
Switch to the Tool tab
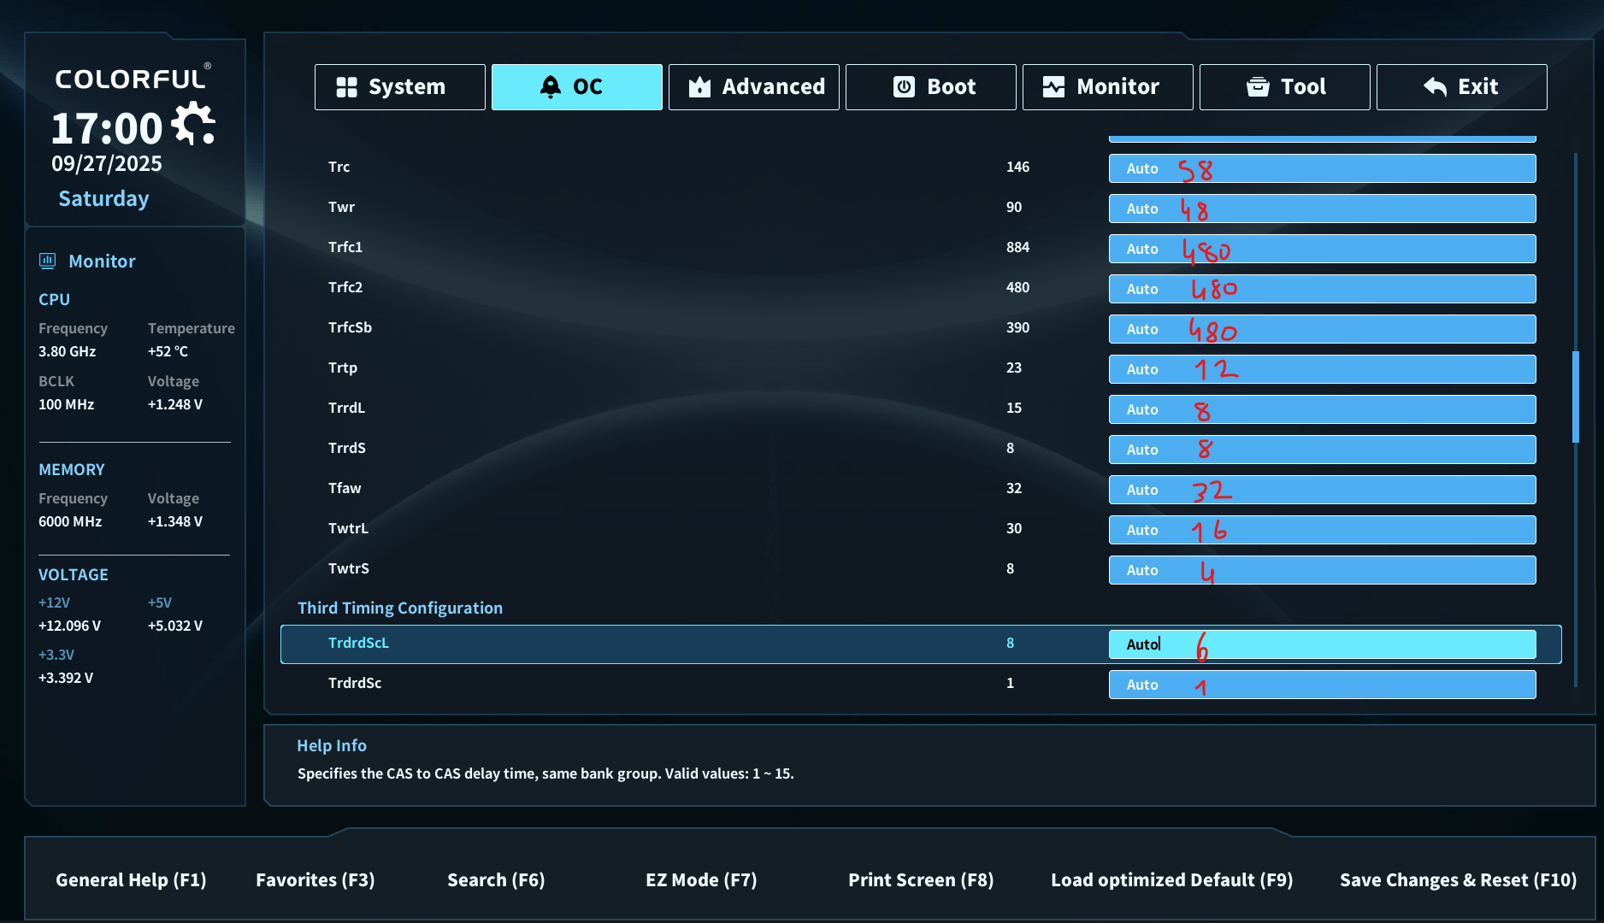pyautogui.click(x=1284, y=87)
